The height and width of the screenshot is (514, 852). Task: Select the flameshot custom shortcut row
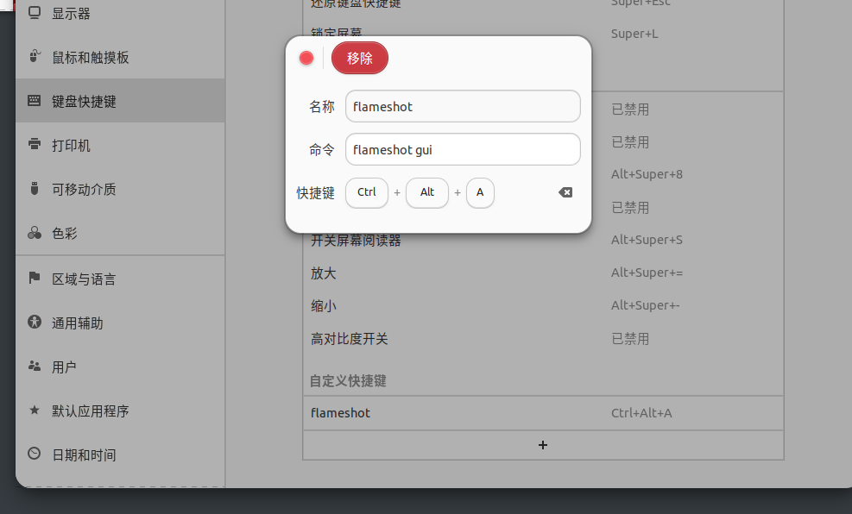click(543, 413)
